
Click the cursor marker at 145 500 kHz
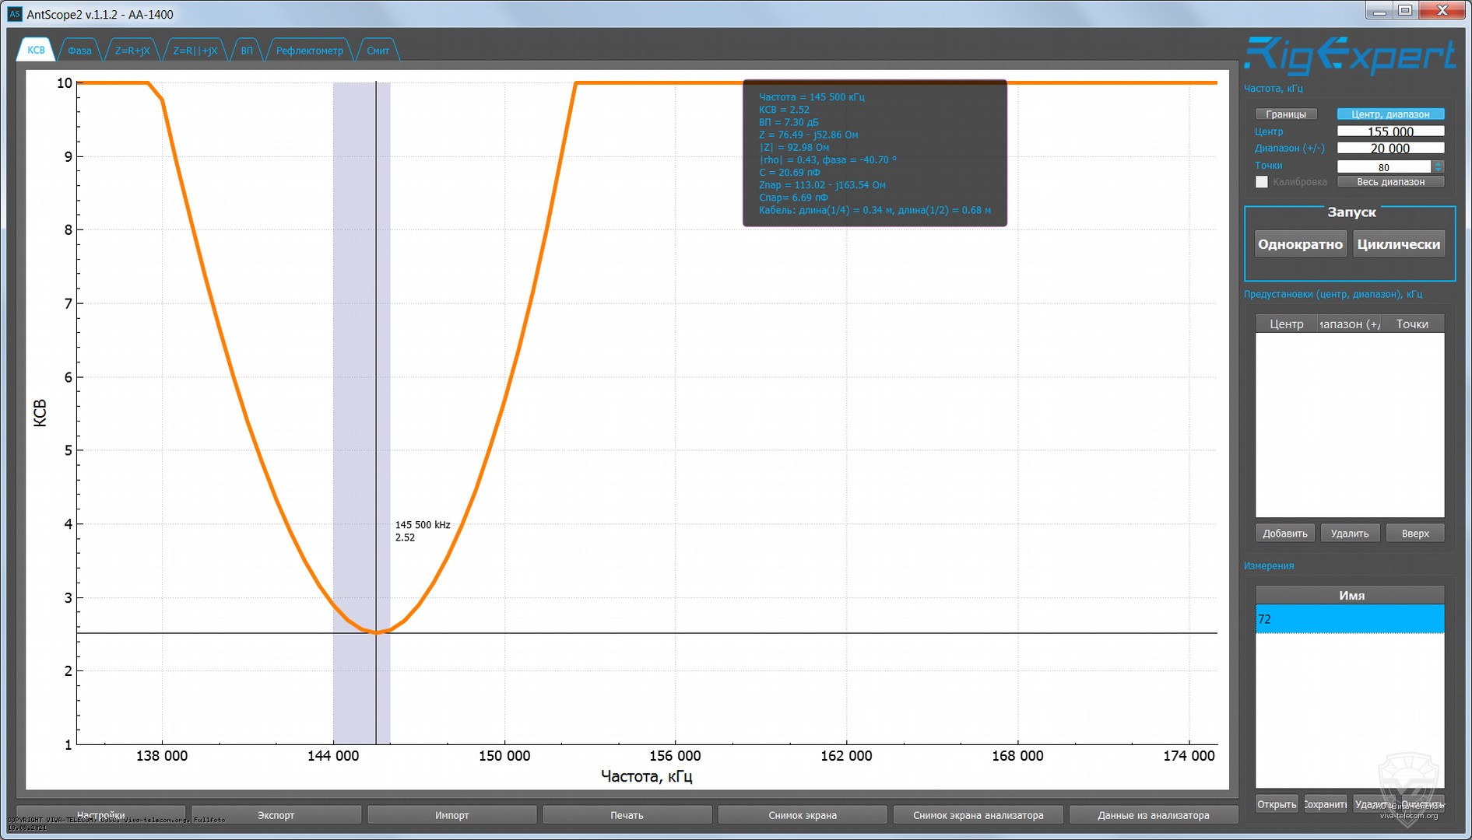point(376,632)
